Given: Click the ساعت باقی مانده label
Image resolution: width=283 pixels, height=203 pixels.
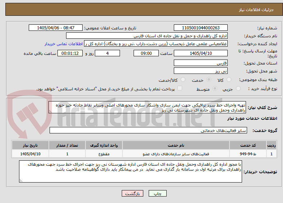Looking at the screenshot, I should [x=40, y=53].
